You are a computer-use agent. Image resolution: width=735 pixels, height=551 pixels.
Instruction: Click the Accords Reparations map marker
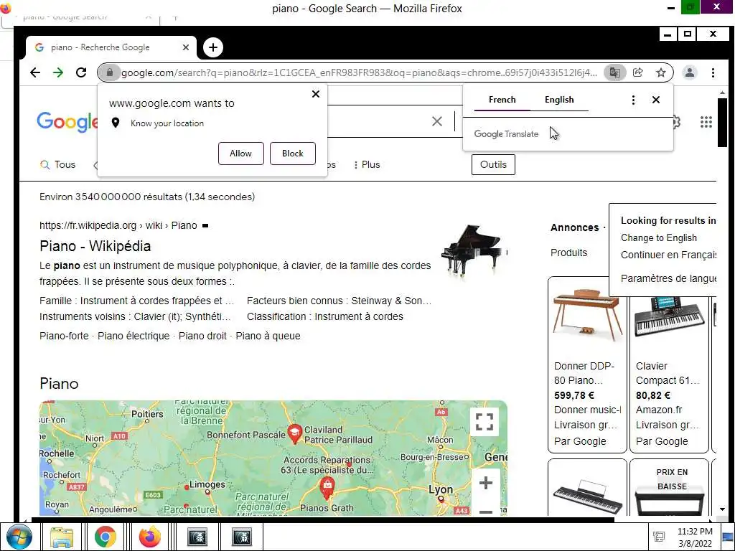(327, 488)
